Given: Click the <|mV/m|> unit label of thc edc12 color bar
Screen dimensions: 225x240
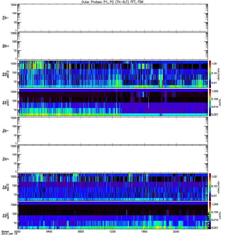Looking at the screenshot, I should coord(219,187).
